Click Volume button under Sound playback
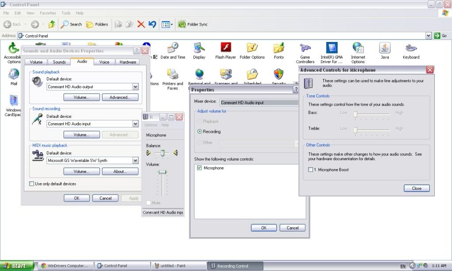The image size is (452, 271). [x=82, y=98]
